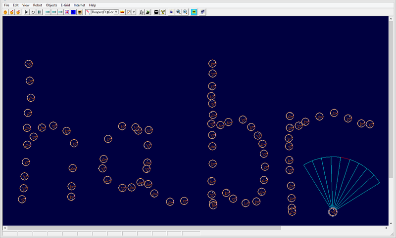Pause the simulation

40,12
